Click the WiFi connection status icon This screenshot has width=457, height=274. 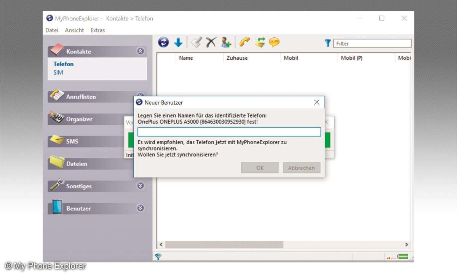pos(158,256)
